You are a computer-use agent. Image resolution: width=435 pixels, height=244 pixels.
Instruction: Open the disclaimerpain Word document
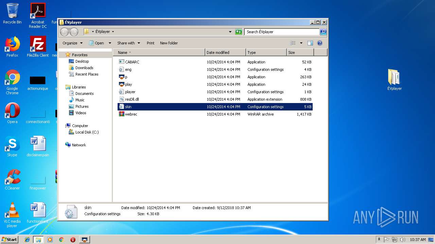(x=38, y=146)
